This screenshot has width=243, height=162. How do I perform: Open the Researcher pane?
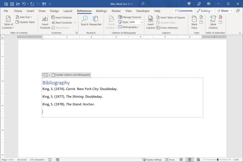pos(96,21)
